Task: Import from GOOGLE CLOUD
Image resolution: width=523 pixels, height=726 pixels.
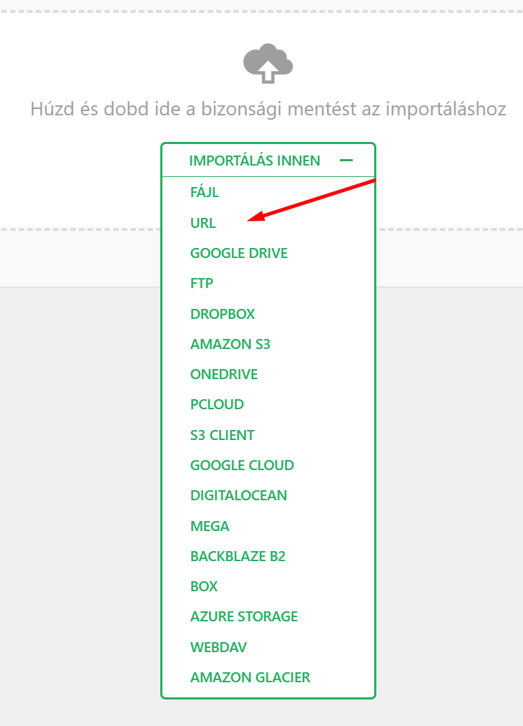Action: tap(241, 465)
